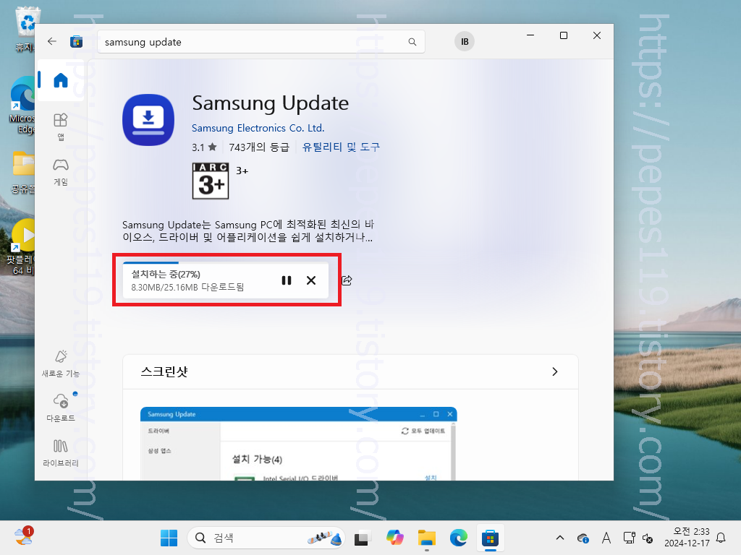Screen dimensions: 741x555
Task: Open Task View in taskbar
Action: [362, 538]
